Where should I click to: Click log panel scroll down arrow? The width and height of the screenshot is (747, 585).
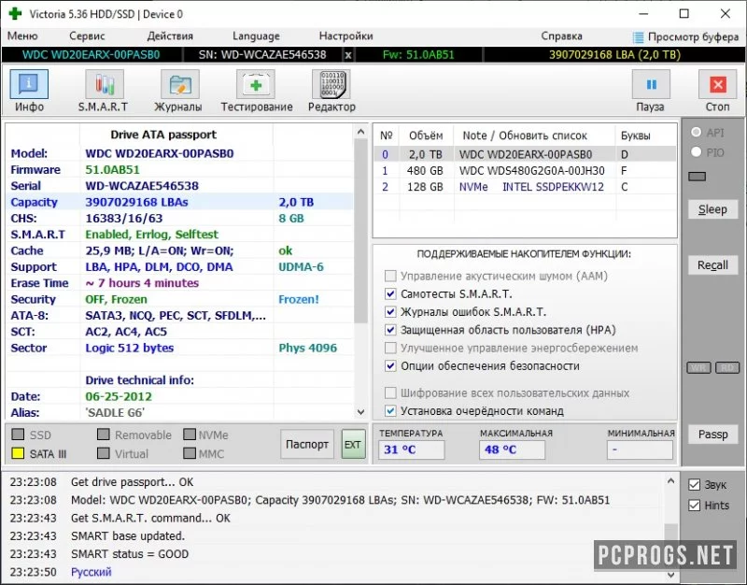tap(670, 575)
